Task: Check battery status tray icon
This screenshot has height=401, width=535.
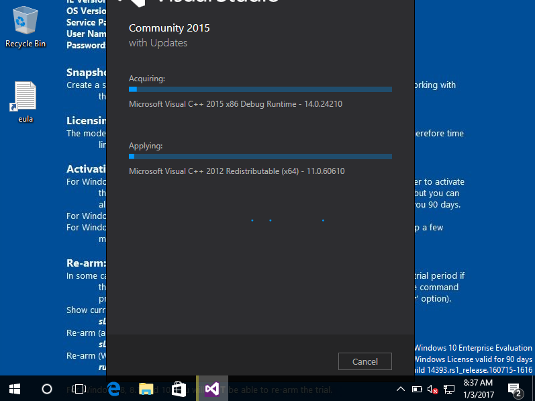Action: (417, 389)
